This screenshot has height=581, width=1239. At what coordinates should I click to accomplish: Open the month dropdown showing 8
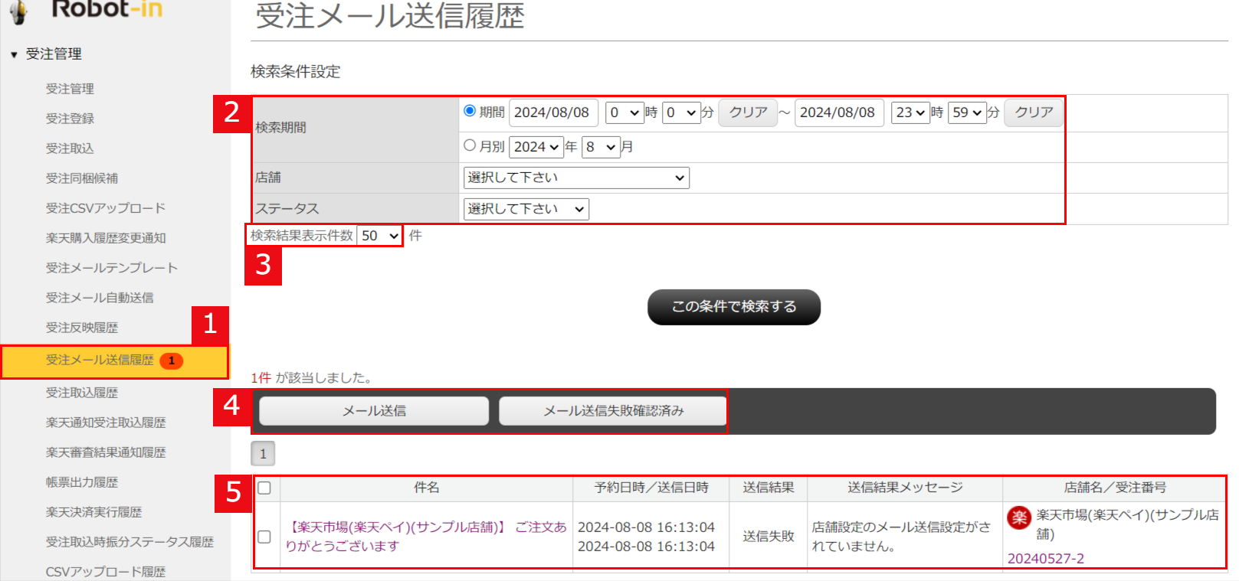point(601,147)
